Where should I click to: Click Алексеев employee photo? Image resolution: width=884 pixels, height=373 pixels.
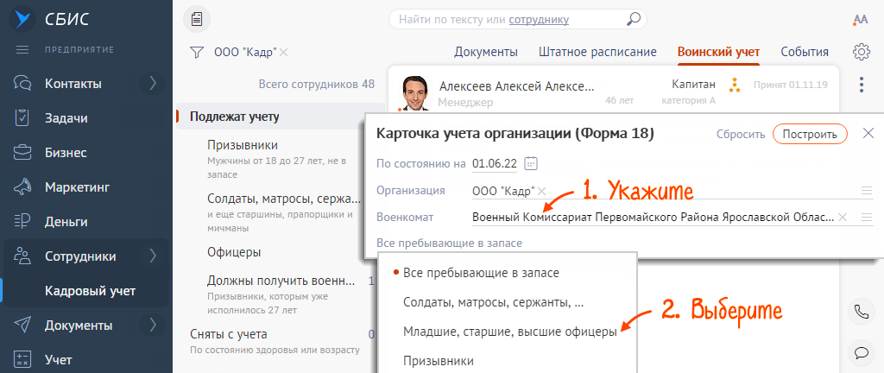[415, 92]
